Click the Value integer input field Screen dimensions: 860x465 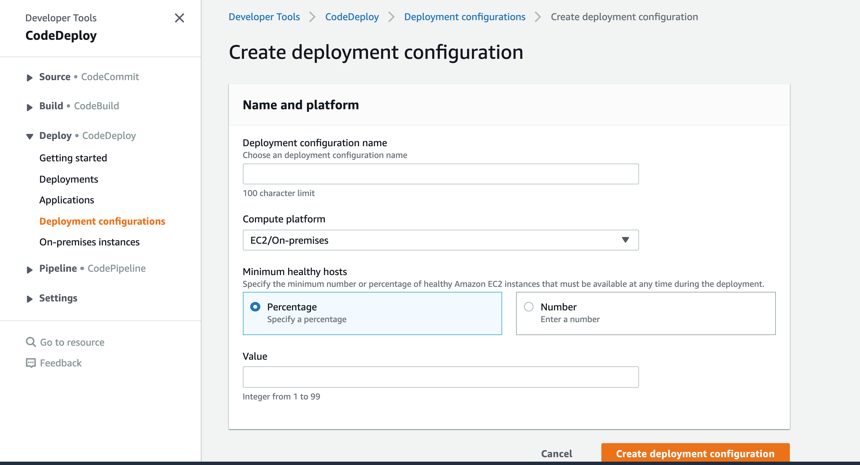coord(440,377)
